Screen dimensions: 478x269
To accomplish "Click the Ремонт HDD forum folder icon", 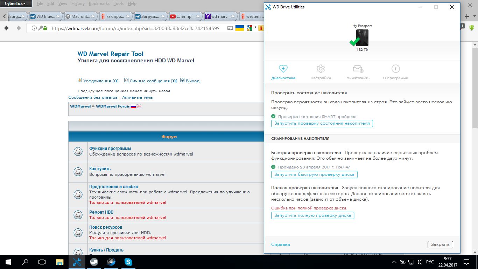I will tap(78, 215).
